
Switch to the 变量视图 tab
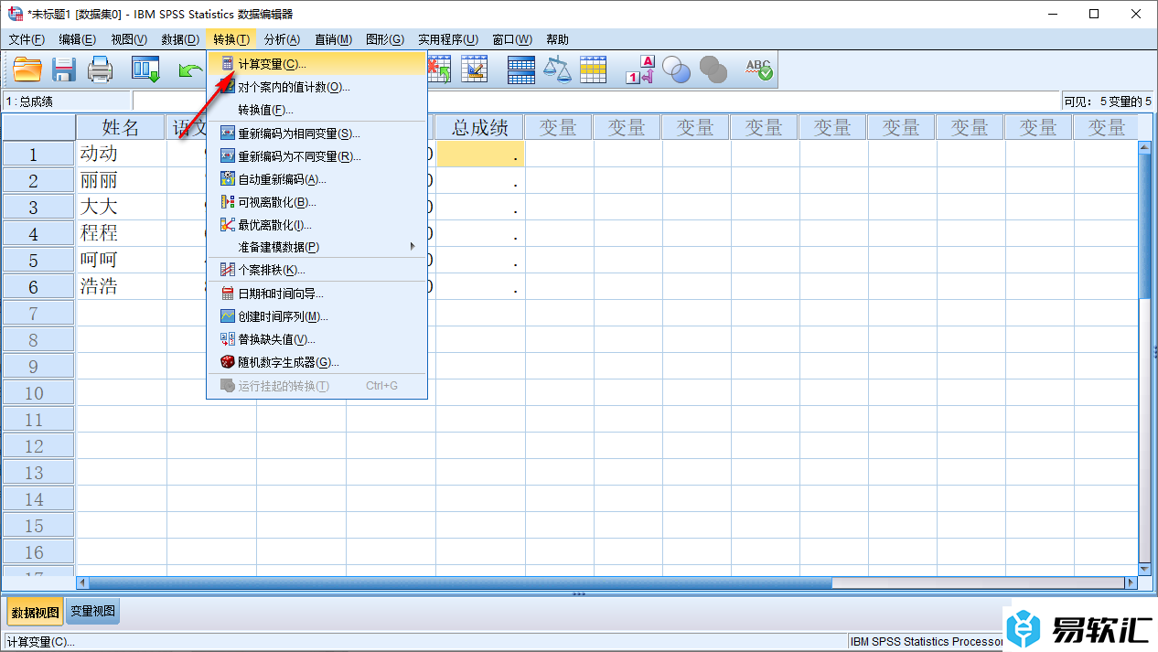pyautogui.click(x=92, y=611)
